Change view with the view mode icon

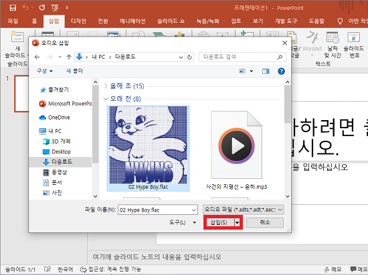pos(242,71)
